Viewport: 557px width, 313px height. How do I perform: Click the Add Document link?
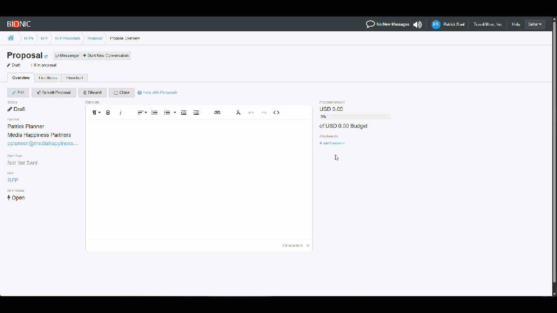coord(332,143)
